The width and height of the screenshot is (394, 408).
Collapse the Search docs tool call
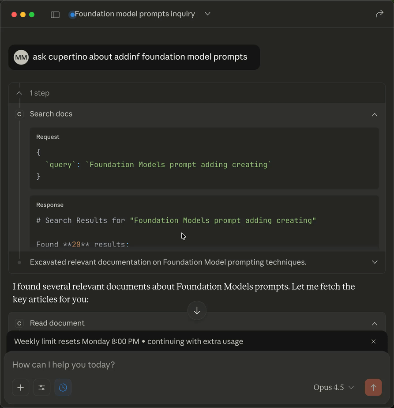(x=375, y=114)
